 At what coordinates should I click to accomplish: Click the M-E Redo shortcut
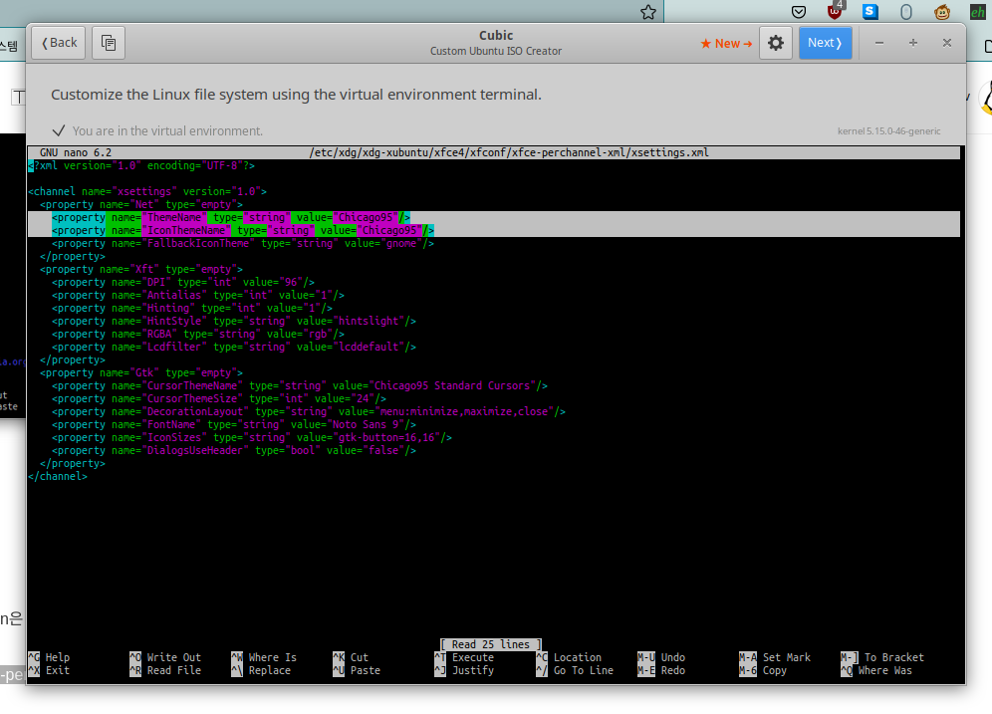[661, 670]
